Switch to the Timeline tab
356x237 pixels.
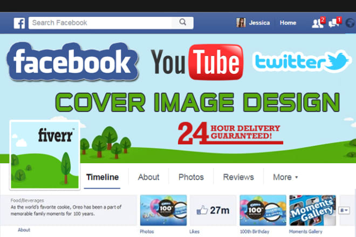(102, 177)
